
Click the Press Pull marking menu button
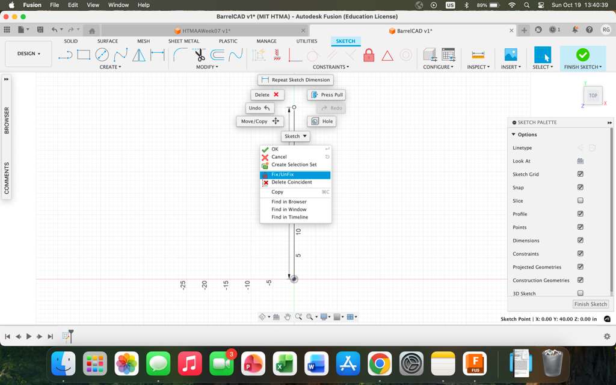pos(326,95)
